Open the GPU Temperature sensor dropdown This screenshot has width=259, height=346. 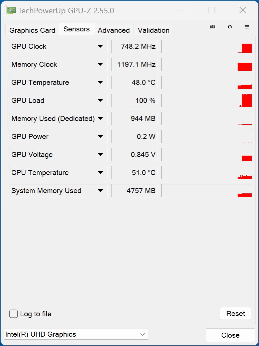point(100,82)
